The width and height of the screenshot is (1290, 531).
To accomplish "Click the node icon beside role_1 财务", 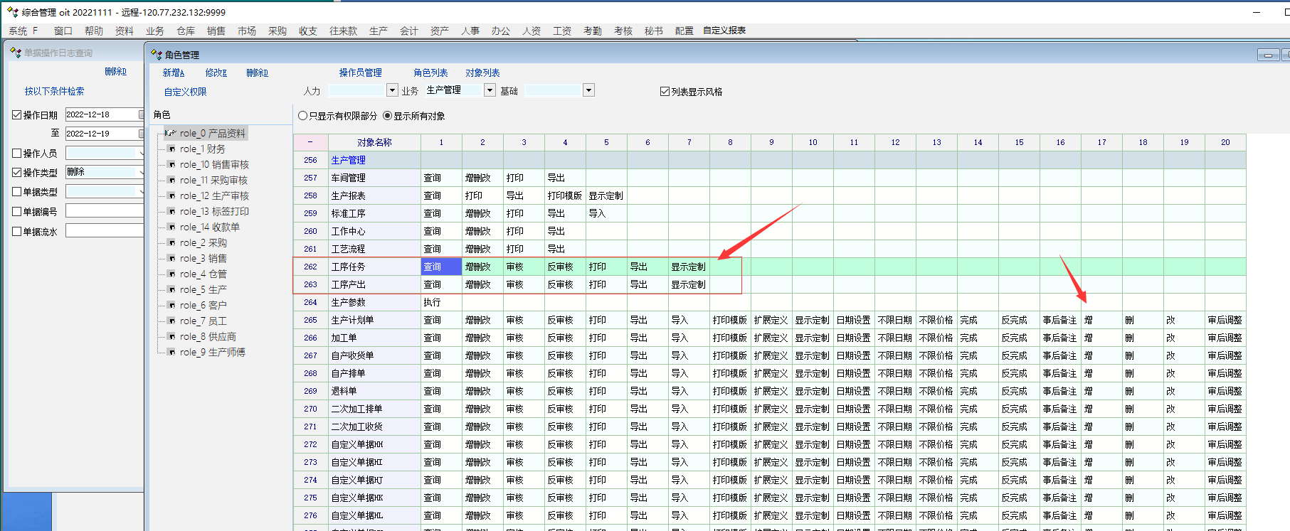I will 171,149.
